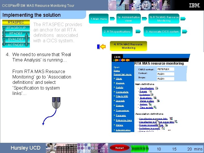Click the icon beside Evaluations link

155,97
